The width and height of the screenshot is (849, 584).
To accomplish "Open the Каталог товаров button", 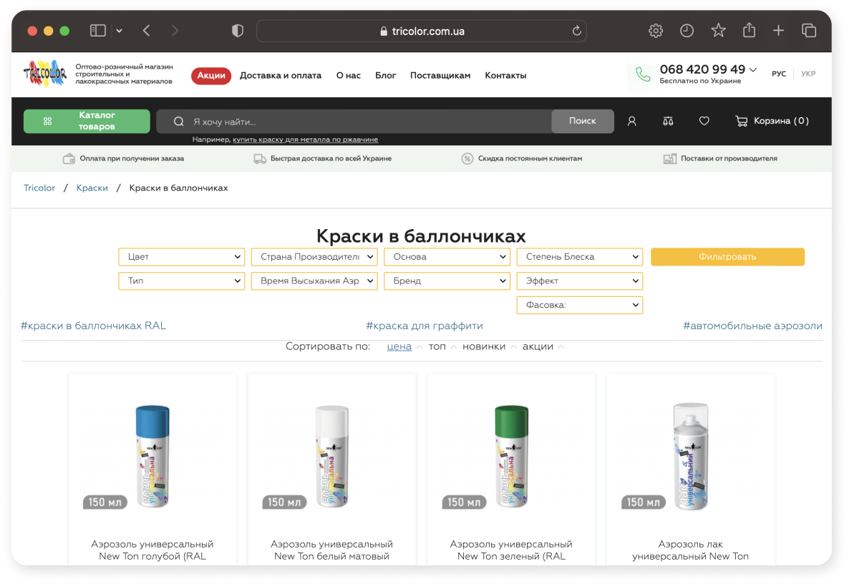I will [87, 121].
